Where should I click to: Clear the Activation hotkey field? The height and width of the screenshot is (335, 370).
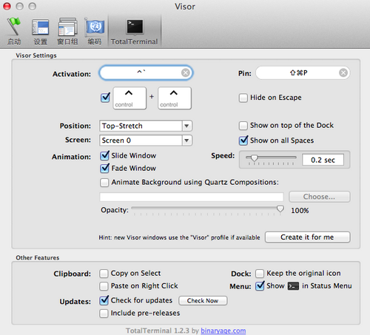pyautogui.click(x=186, y=72)
